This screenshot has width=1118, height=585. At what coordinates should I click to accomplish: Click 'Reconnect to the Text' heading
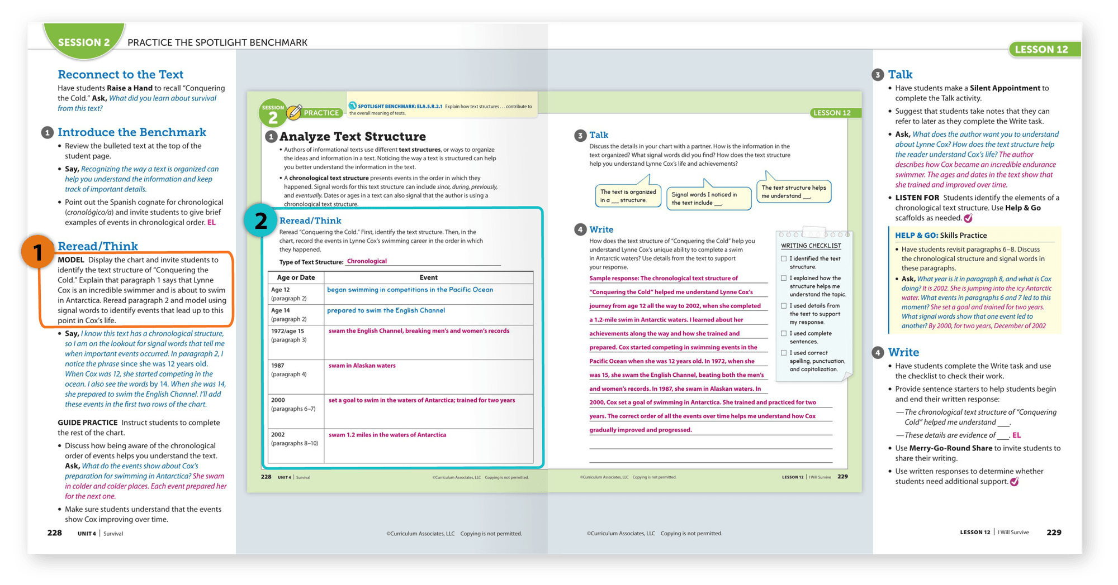click(x=121, y=74)
